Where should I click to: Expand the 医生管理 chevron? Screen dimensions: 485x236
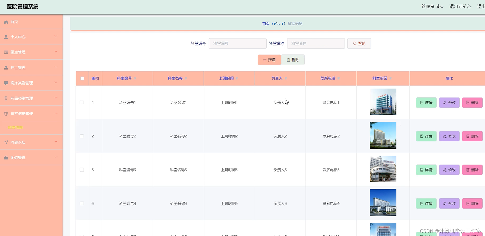pos(56,52)
